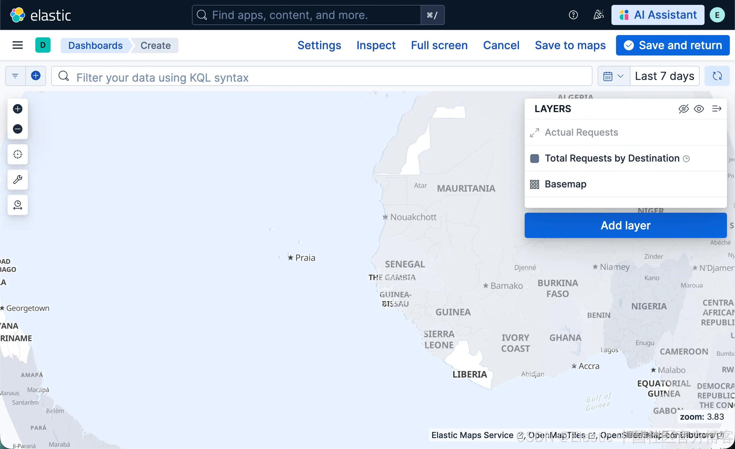Show all layers with eye icon
This screenshot has height=449, width=735.
coord(699,109)
